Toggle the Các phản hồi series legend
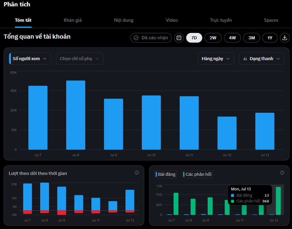The image size is (292, 229). pyautogui.click(x=197, y=174)
